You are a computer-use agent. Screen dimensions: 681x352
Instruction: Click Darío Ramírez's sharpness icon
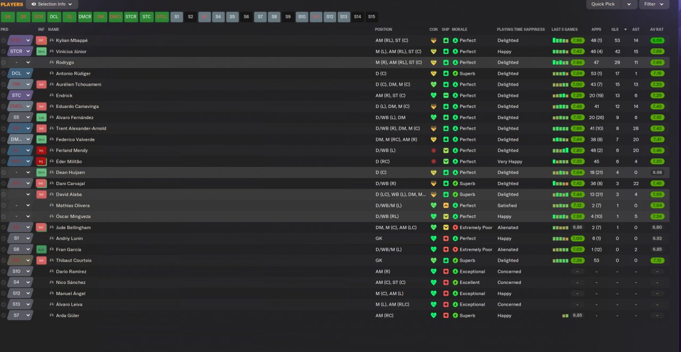(x=446, y=271)
